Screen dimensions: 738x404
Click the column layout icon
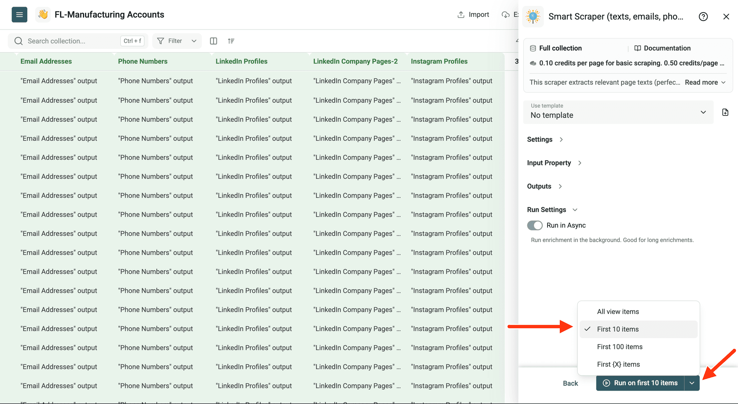[213, 41]
